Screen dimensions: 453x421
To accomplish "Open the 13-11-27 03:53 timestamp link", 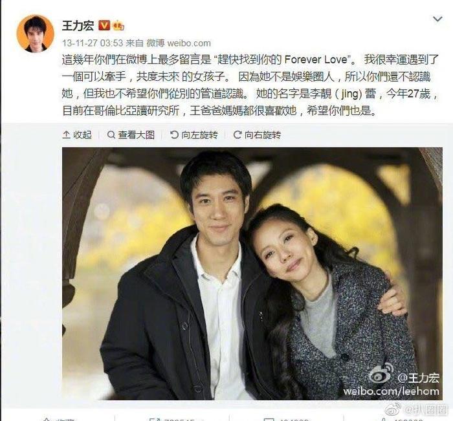I will (x=93, y=43).
